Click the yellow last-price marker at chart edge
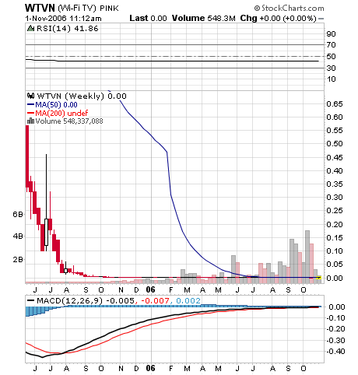The height and width of the screenshot is (375, 358). (319, 278)
